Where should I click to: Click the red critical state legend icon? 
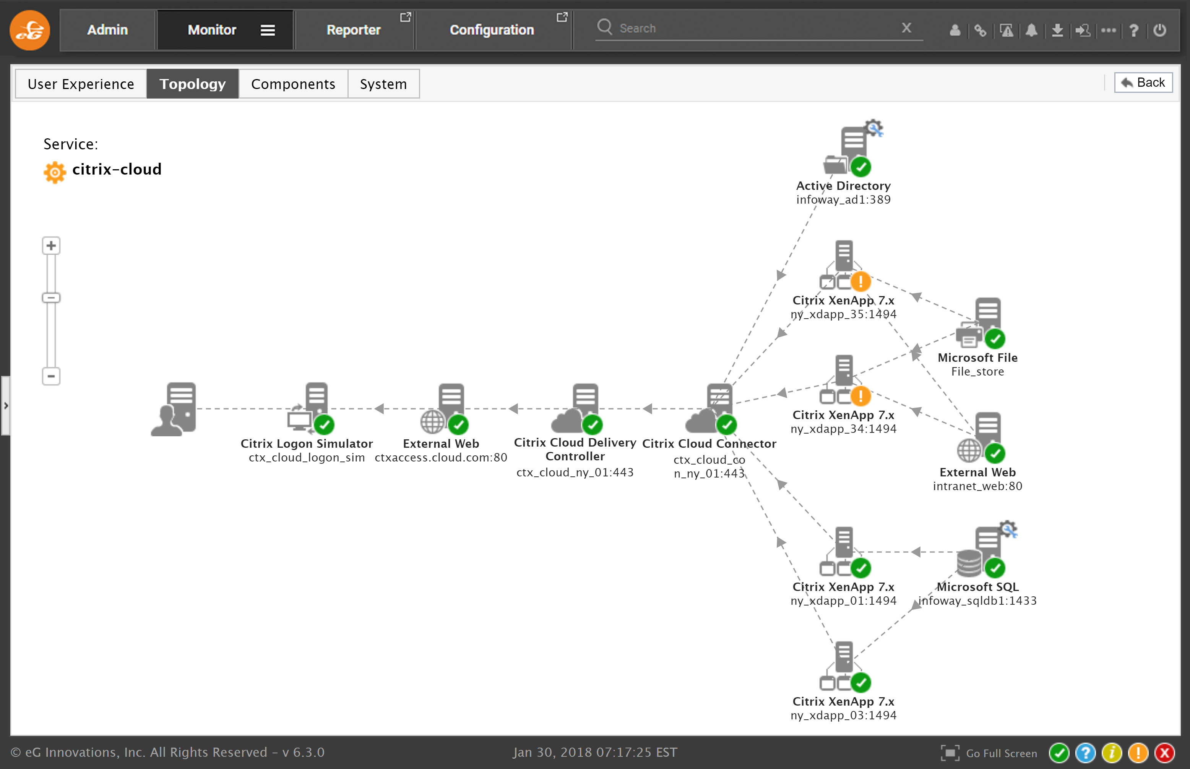(1165, 753)
